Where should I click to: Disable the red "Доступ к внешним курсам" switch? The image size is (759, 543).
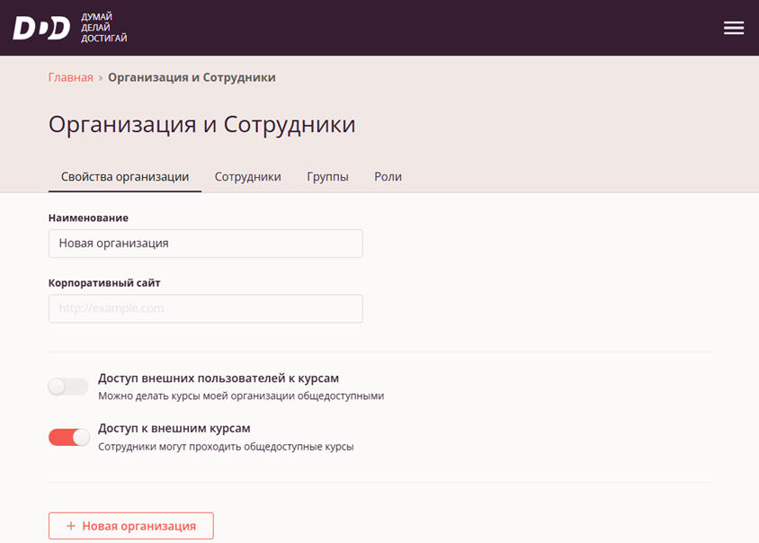coord(68,435)
